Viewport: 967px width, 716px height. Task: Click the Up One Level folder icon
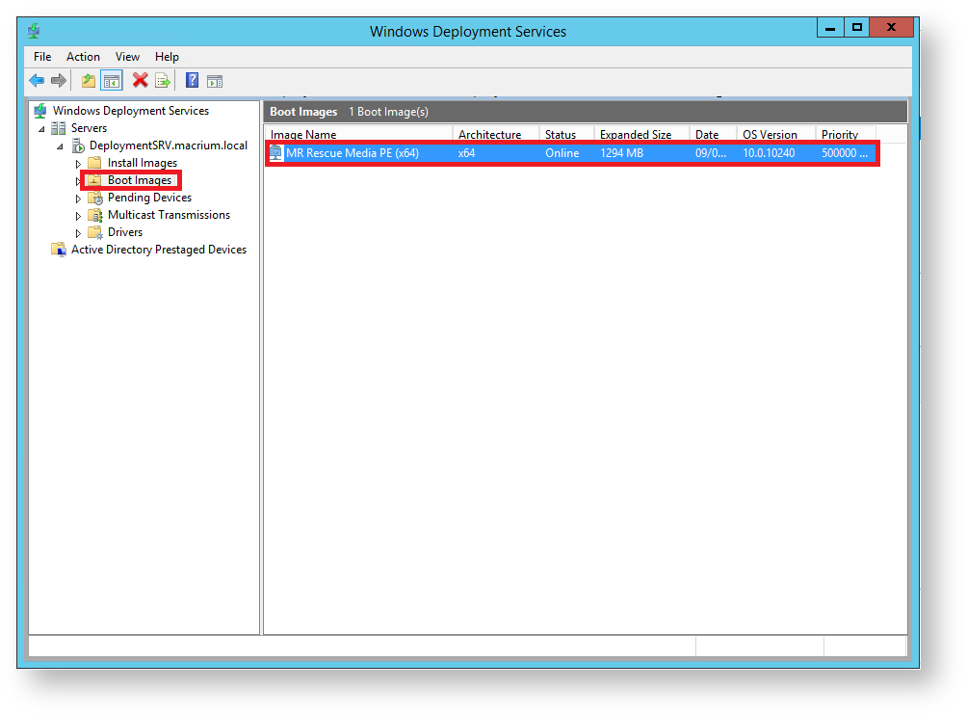pos(89,80)
